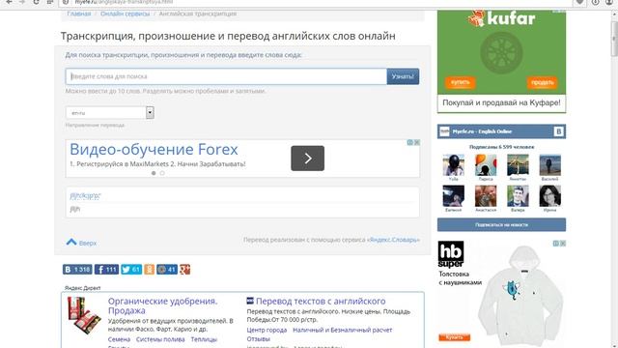Click the Центр города ad sublink
618x348 pixels.
click(267, 330)
